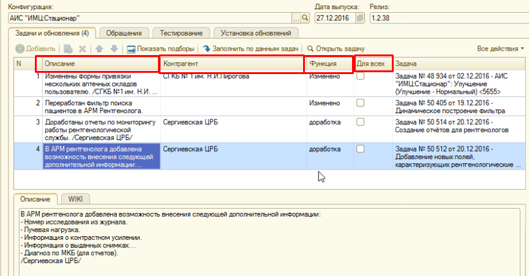Click Сергиевская ЦРБ cell in row 4

click(233, 157)
